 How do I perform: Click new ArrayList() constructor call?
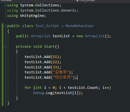tap(94, 36)
